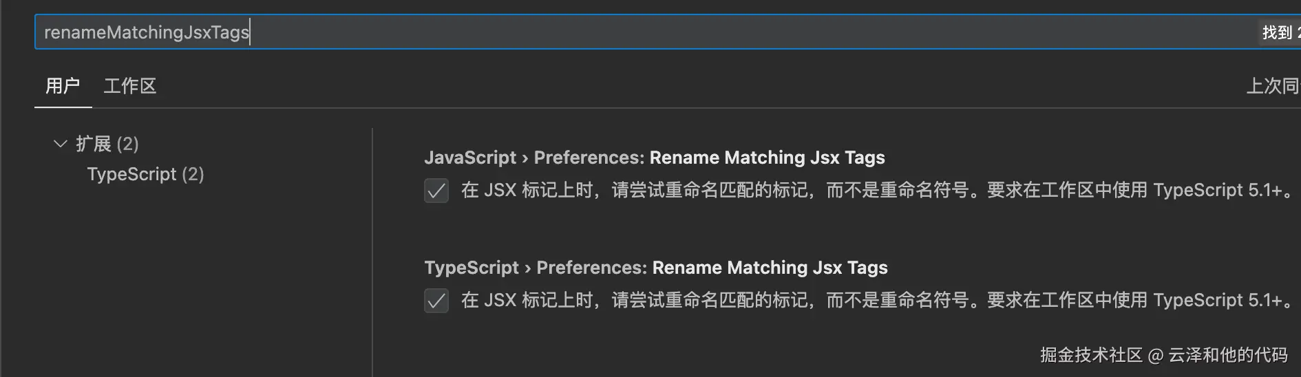The height and width of the screenshot is (377, 1301).
Task: Click the TypeScript Rename Matching Jsx Tags title
Action: 770,268
